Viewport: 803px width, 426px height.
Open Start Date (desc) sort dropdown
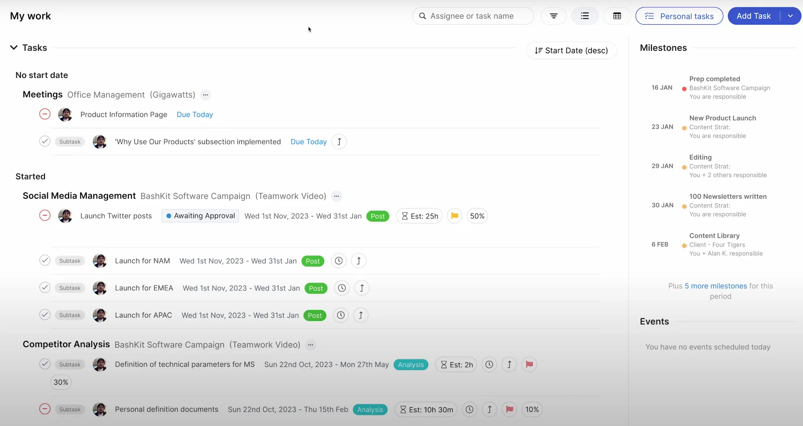click(x=572, y=50)
